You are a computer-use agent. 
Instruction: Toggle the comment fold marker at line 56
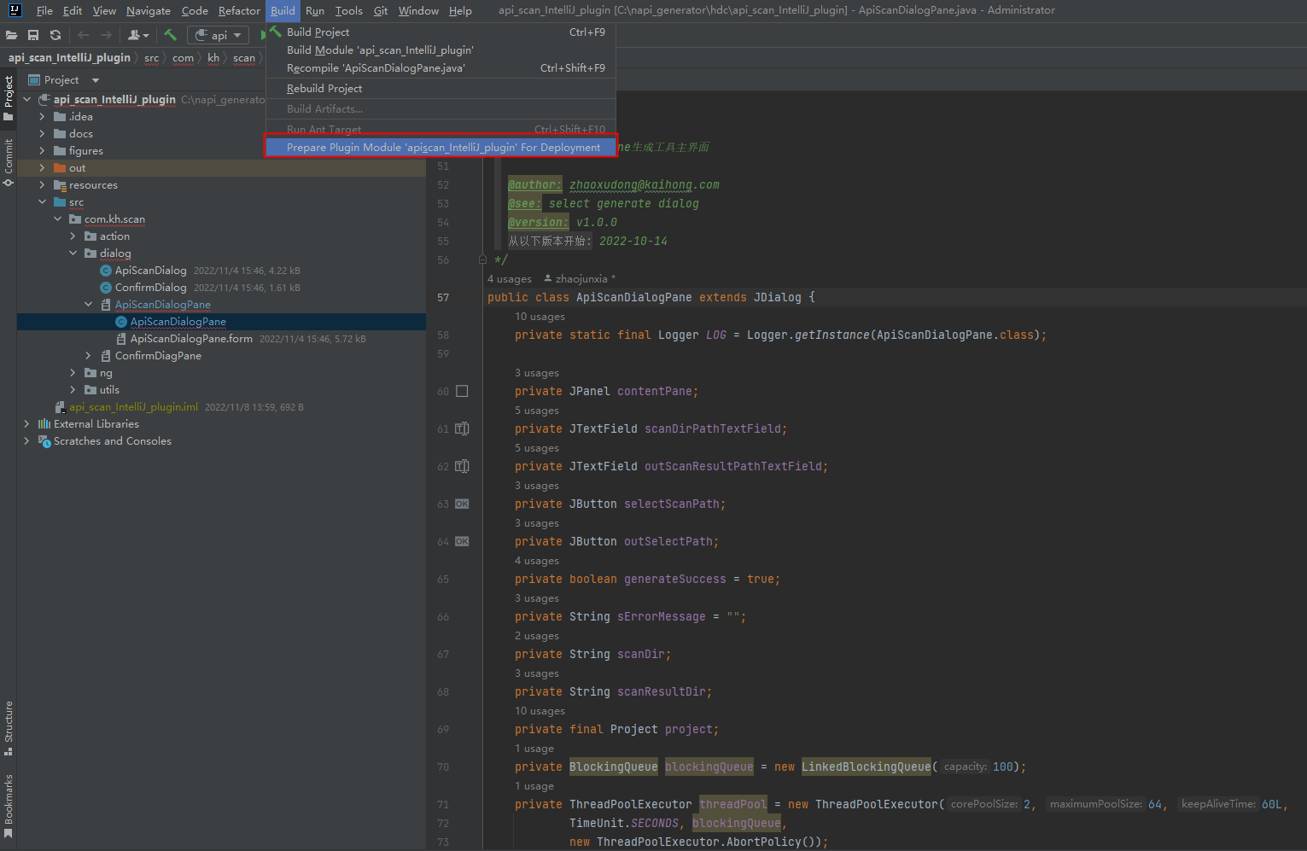click(x=483, y=259)
